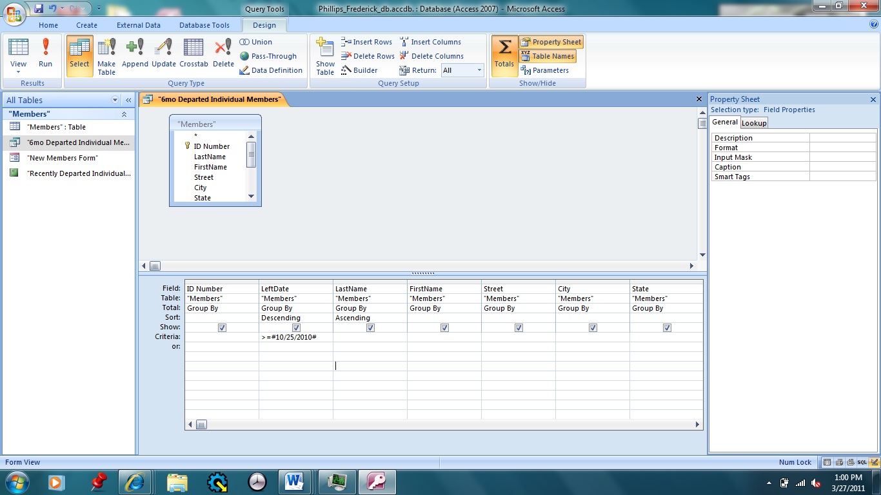Uncheck Show box for City column
The image size is (881, 495).
[593, 327]
